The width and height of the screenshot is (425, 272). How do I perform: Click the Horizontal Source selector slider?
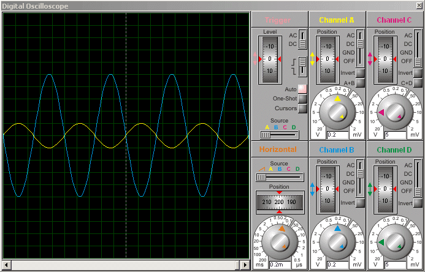pos(280,177)
